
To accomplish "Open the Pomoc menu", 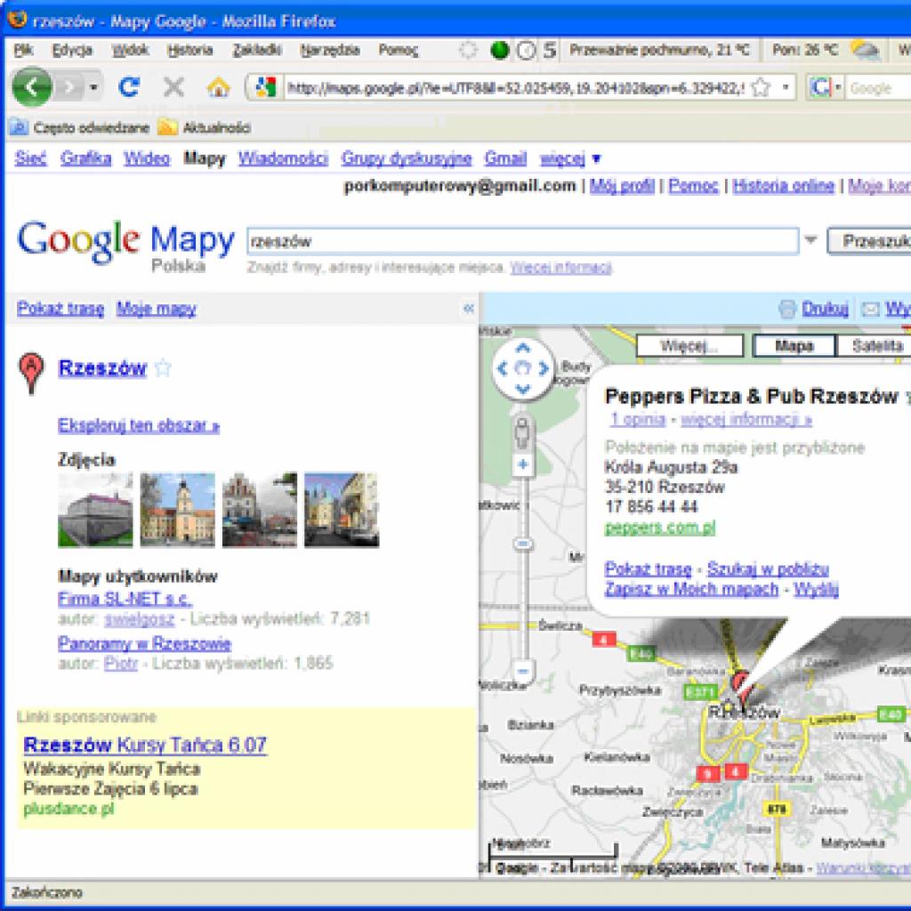I will tap(398, 50).
